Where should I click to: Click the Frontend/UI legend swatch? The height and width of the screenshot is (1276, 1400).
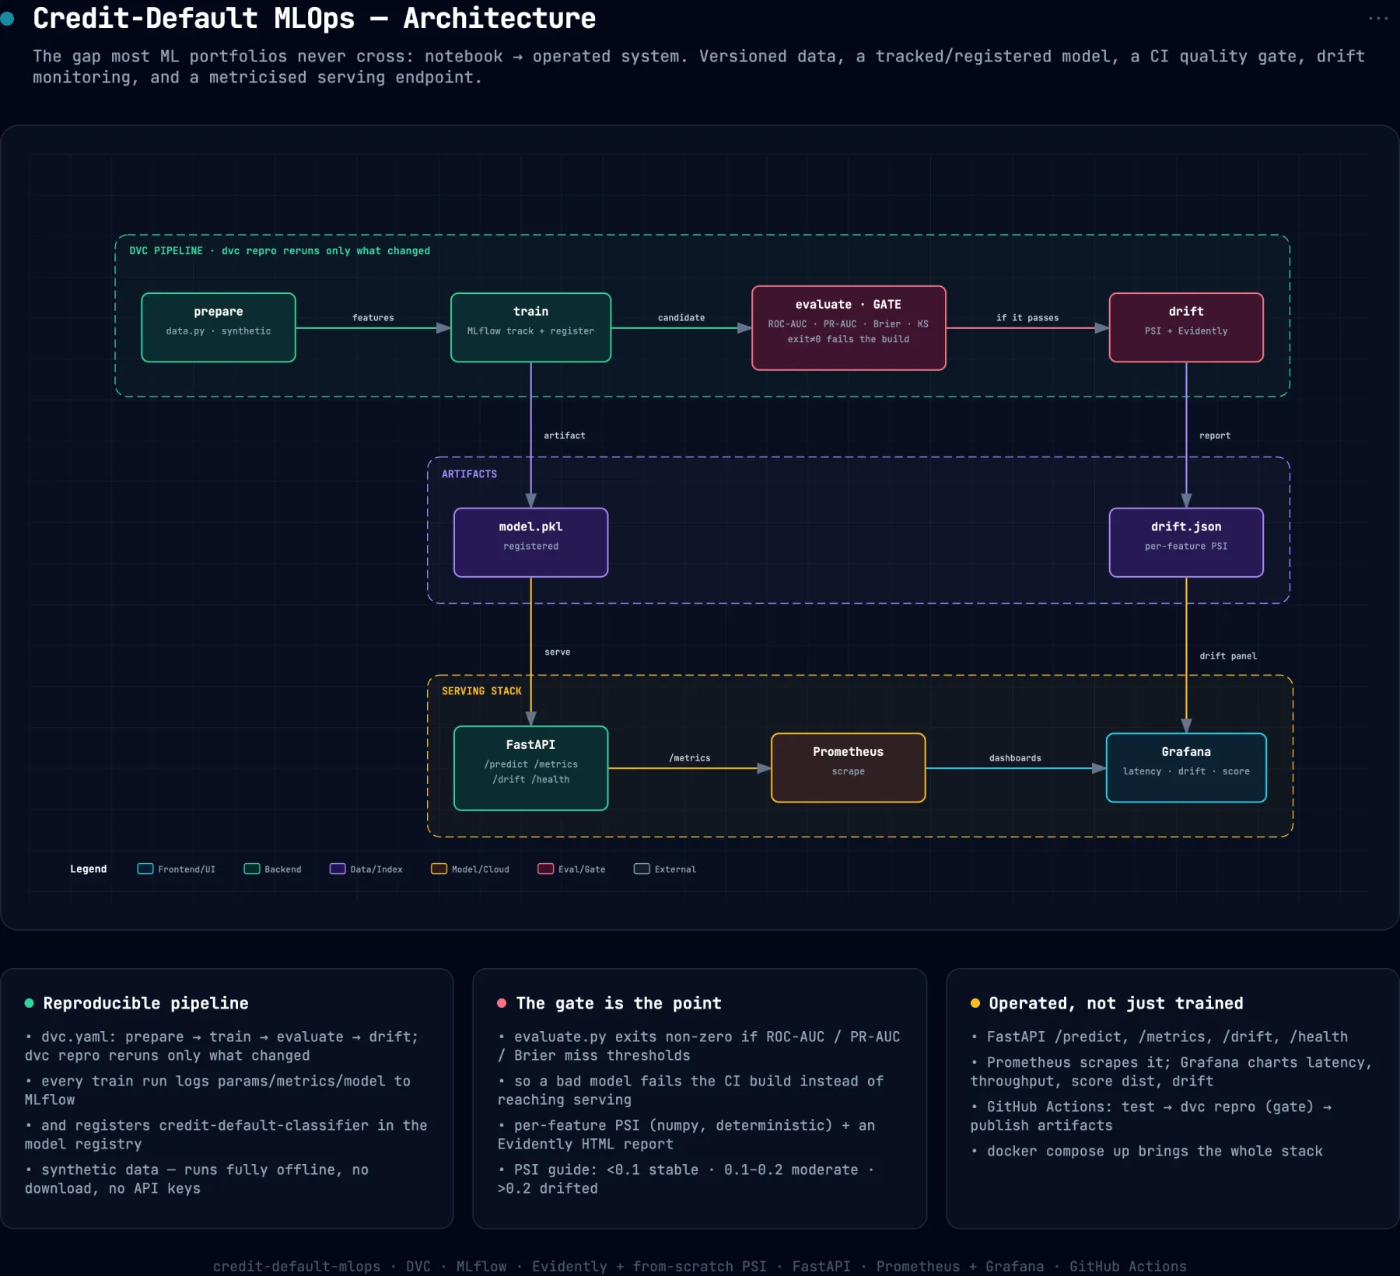145,869
